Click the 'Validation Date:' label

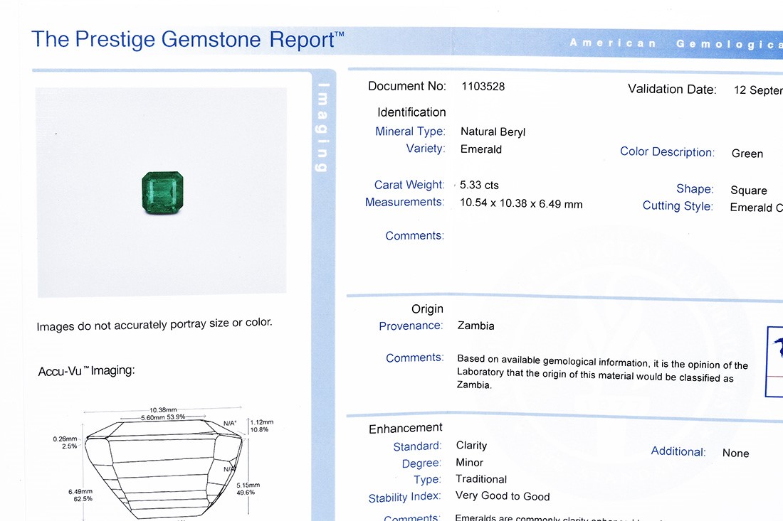click(672, 90)
